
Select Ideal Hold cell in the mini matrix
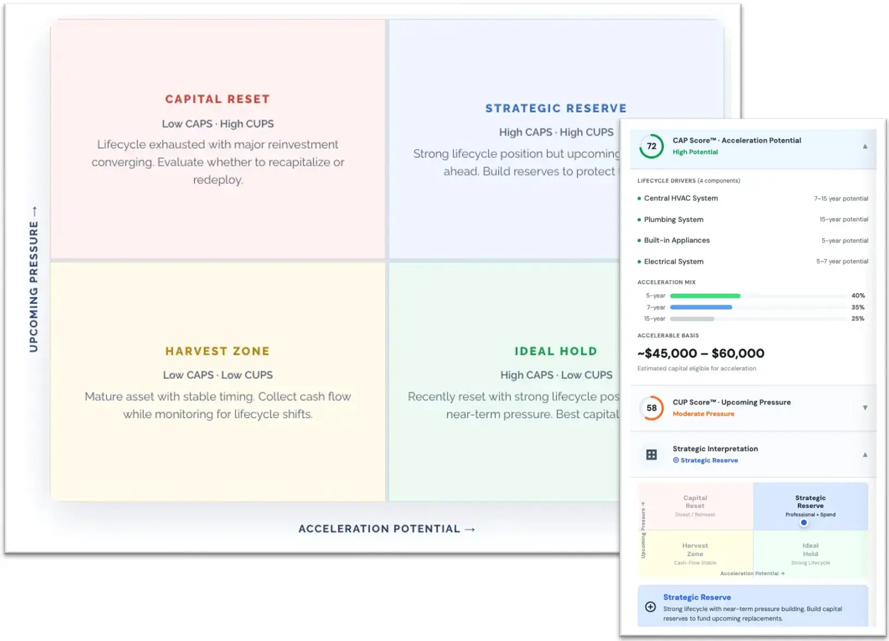tap(811, 553)
